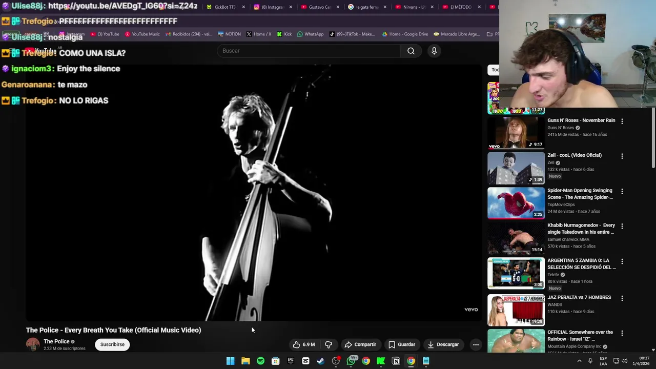Open the YouTube Music bookmark
This screenshot has width=656, height=369.
coord(142,34)
